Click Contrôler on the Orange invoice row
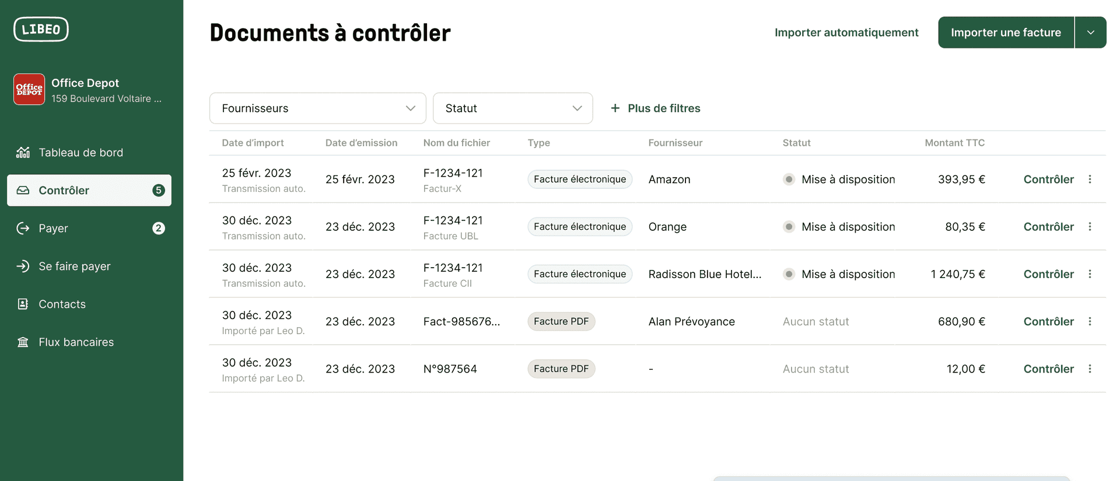 pyautogui.click(x=1048, y=226)
